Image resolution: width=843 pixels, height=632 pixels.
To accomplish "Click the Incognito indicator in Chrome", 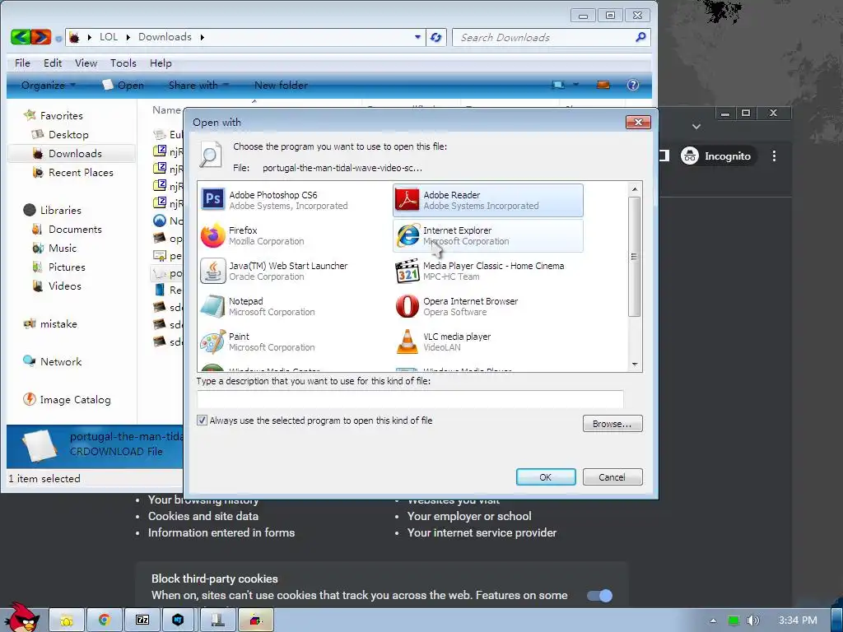I will tap(717, 156).
